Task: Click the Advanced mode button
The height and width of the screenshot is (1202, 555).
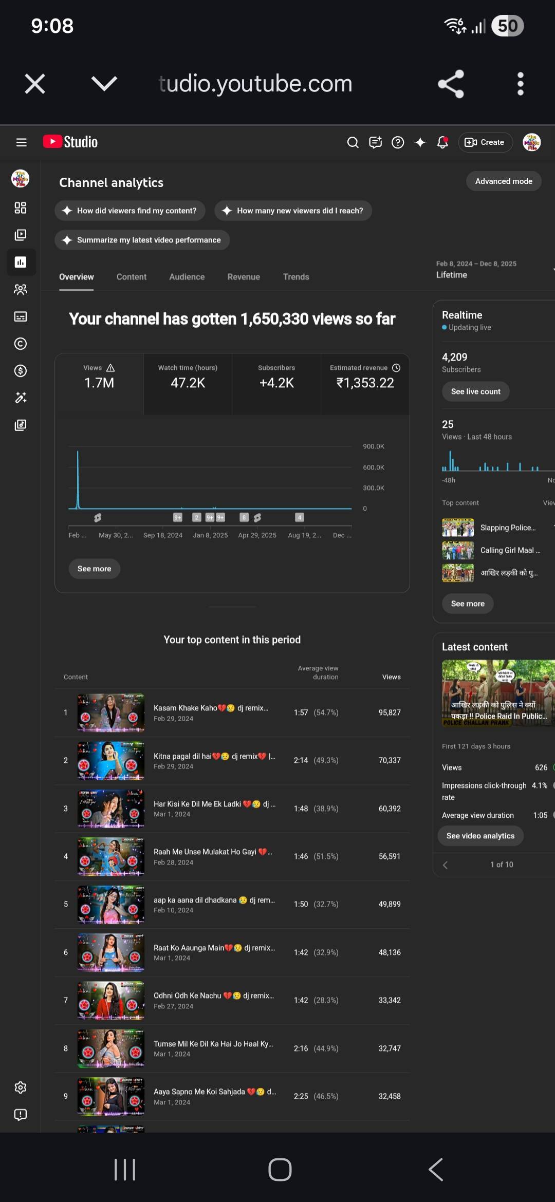Action: [503, 181]
